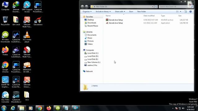Launch CyberLink Screen Recorder shortcut

click(16, 82)
